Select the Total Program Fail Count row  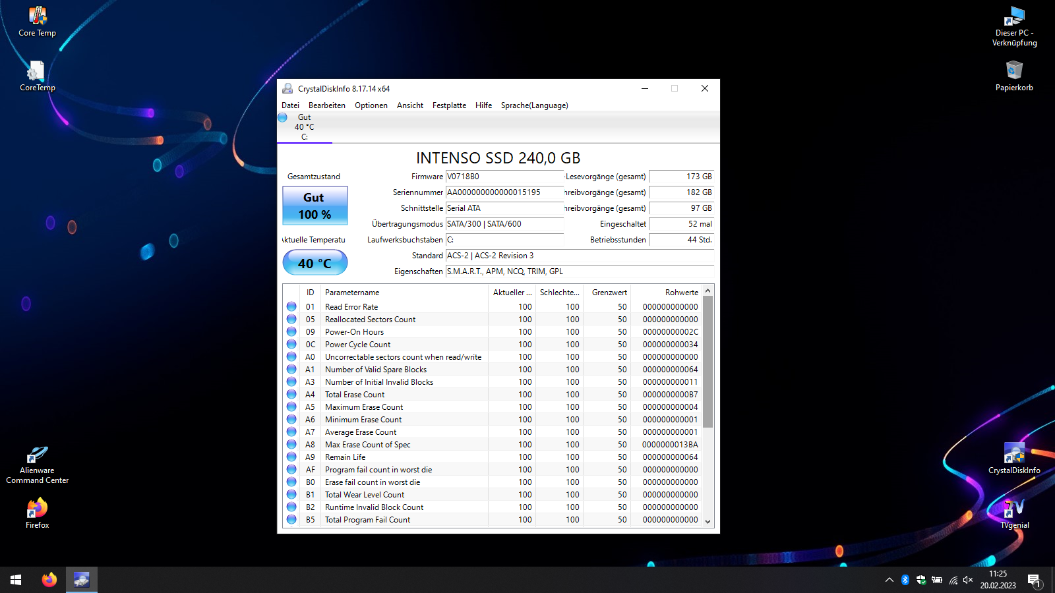(493, 520)
